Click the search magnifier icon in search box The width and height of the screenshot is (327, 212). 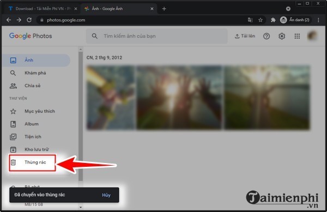(95, 36)
